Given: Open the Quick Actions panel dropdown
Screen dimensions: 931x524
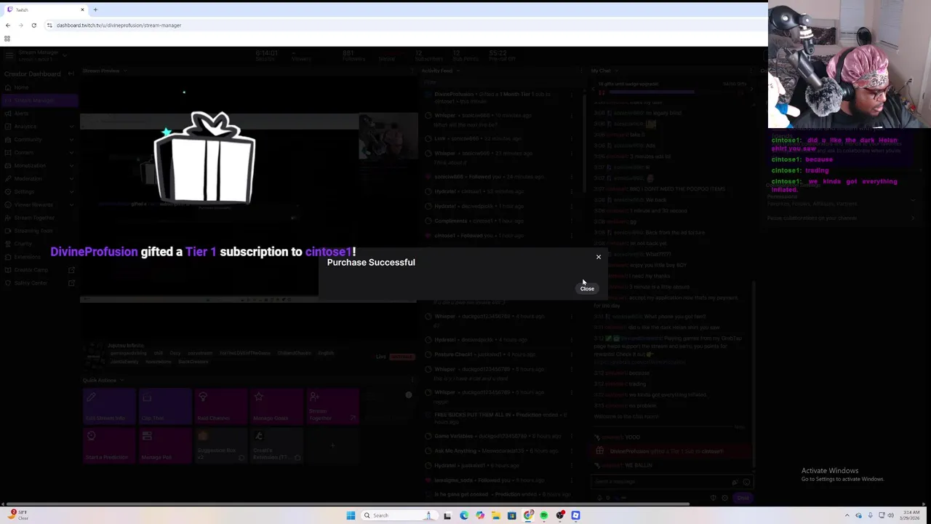Looking at the screenshot, I should tap(121, 381).
